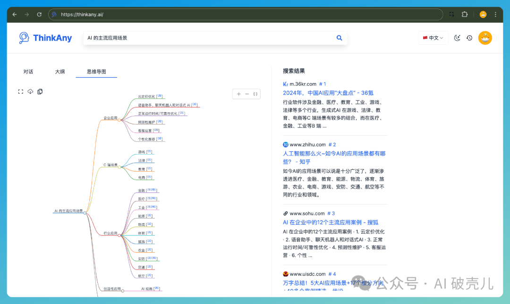Copy the mind map content icon
The image size is (510, 304).
[x=40, y=91]
